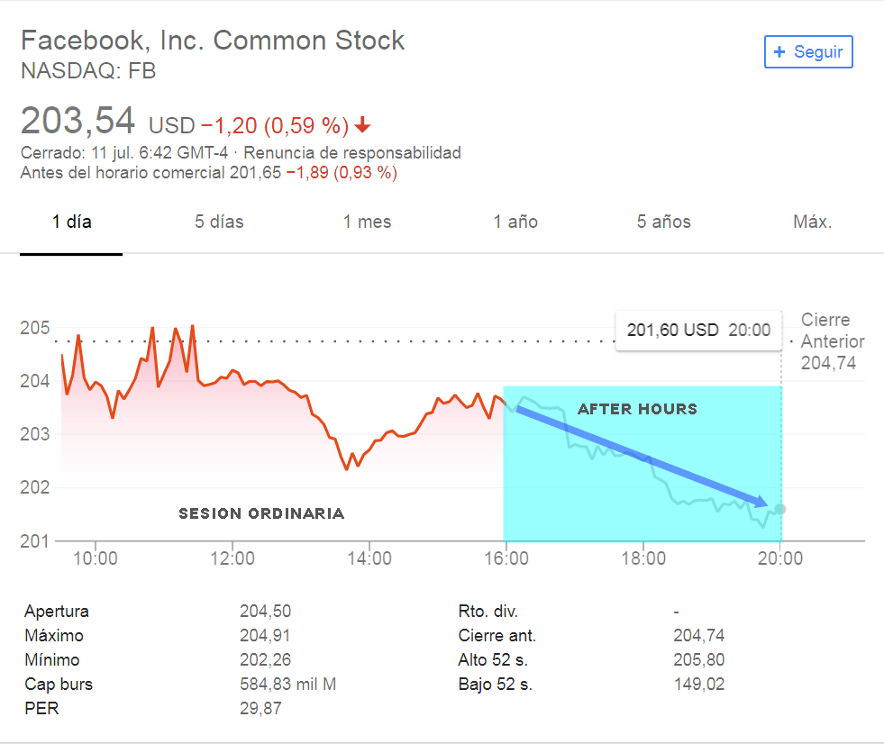Viewport: 884px width, 744px height.
Task: Click the Seguir follow button
Action: (807, 52)
